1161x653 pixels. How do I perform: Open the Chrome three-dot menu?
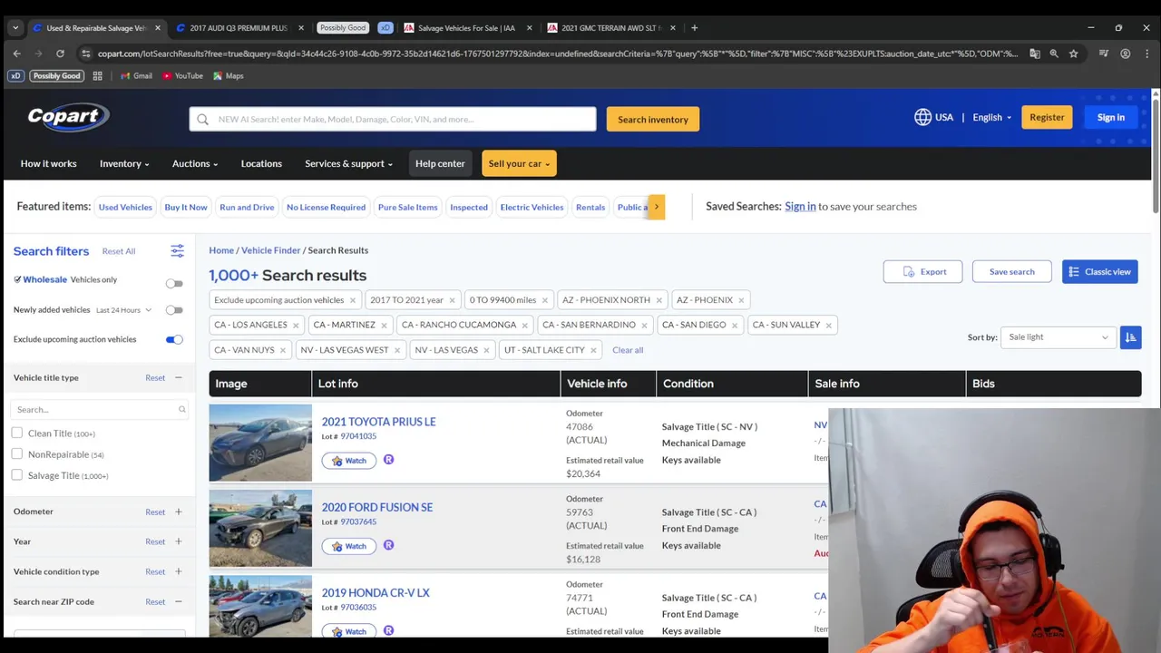[1146, 54]
